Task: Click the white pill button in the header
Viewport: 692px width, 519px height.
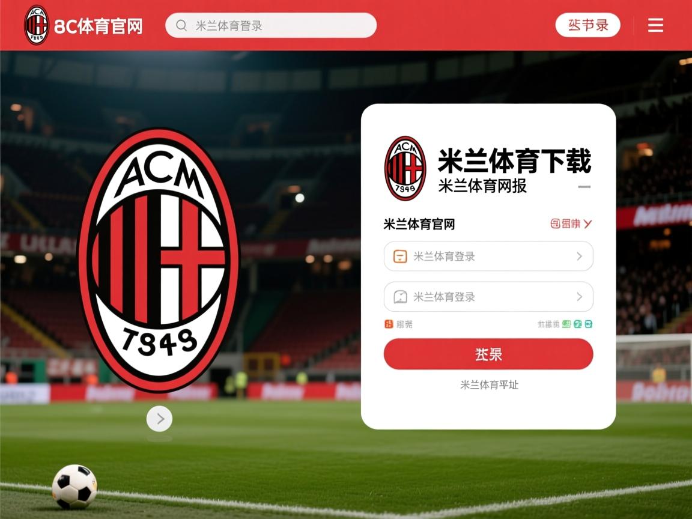Action: (588, 25)
